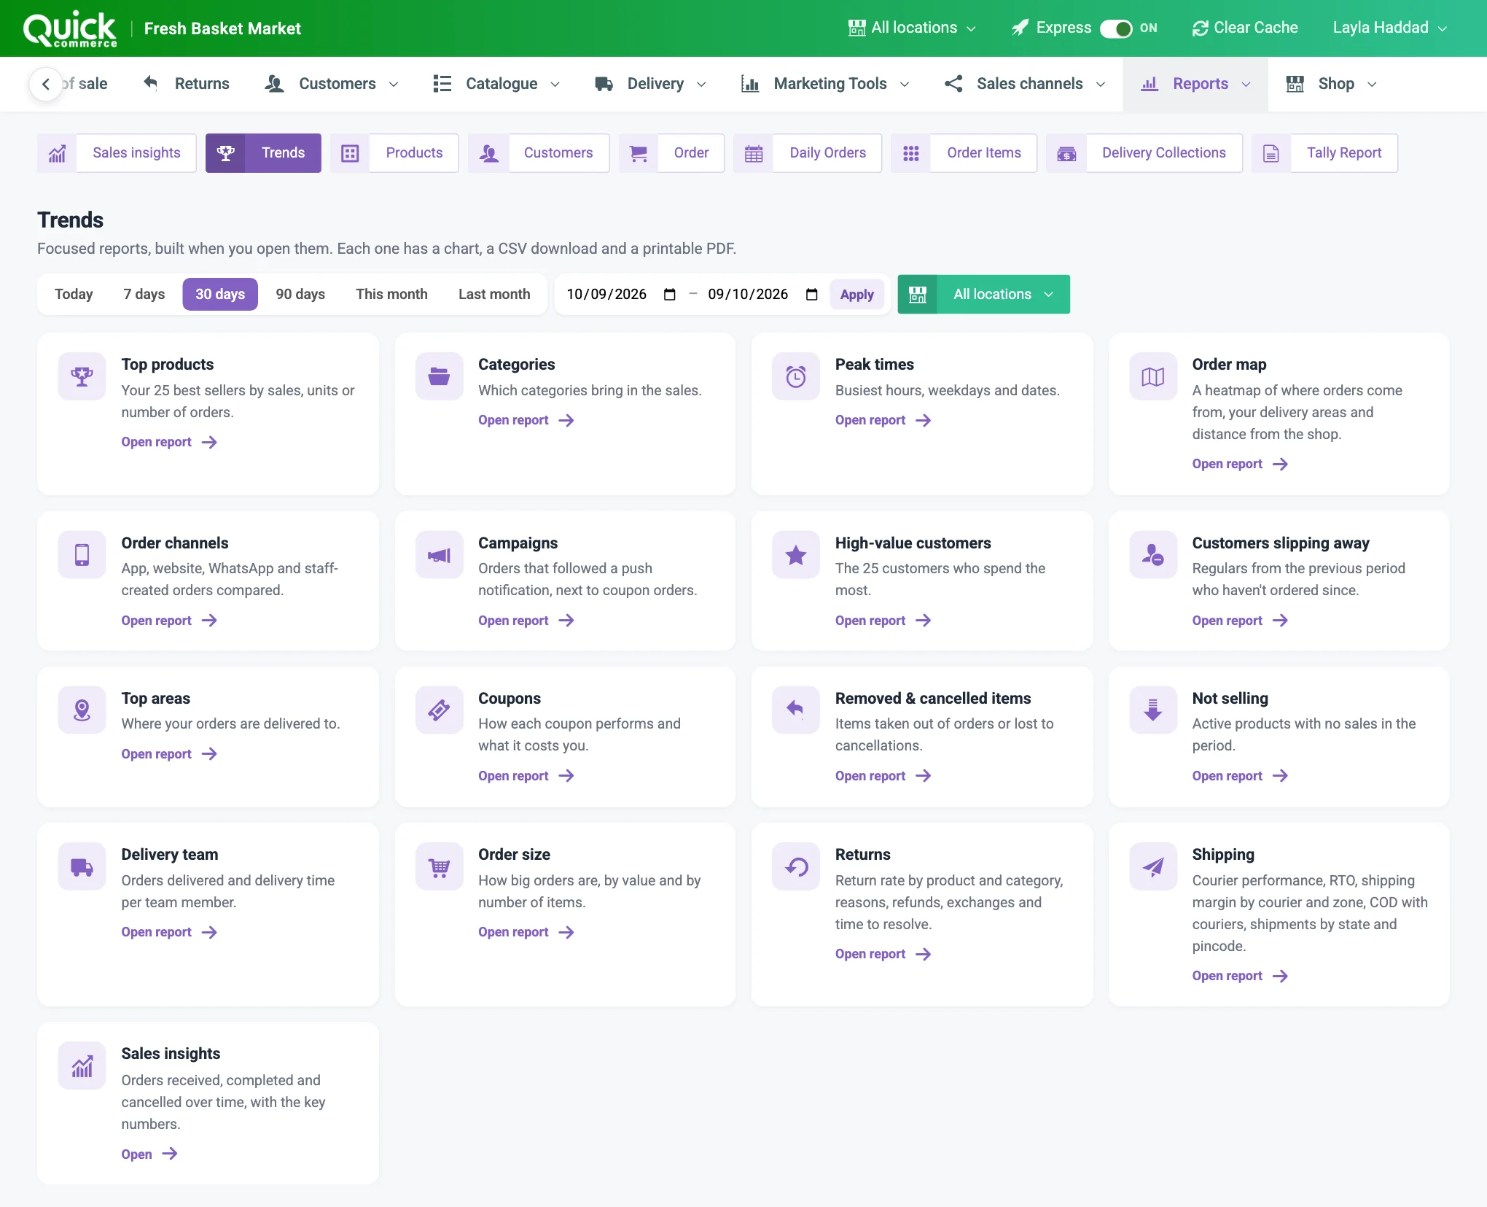Expand the Catalogue menu

496,84
